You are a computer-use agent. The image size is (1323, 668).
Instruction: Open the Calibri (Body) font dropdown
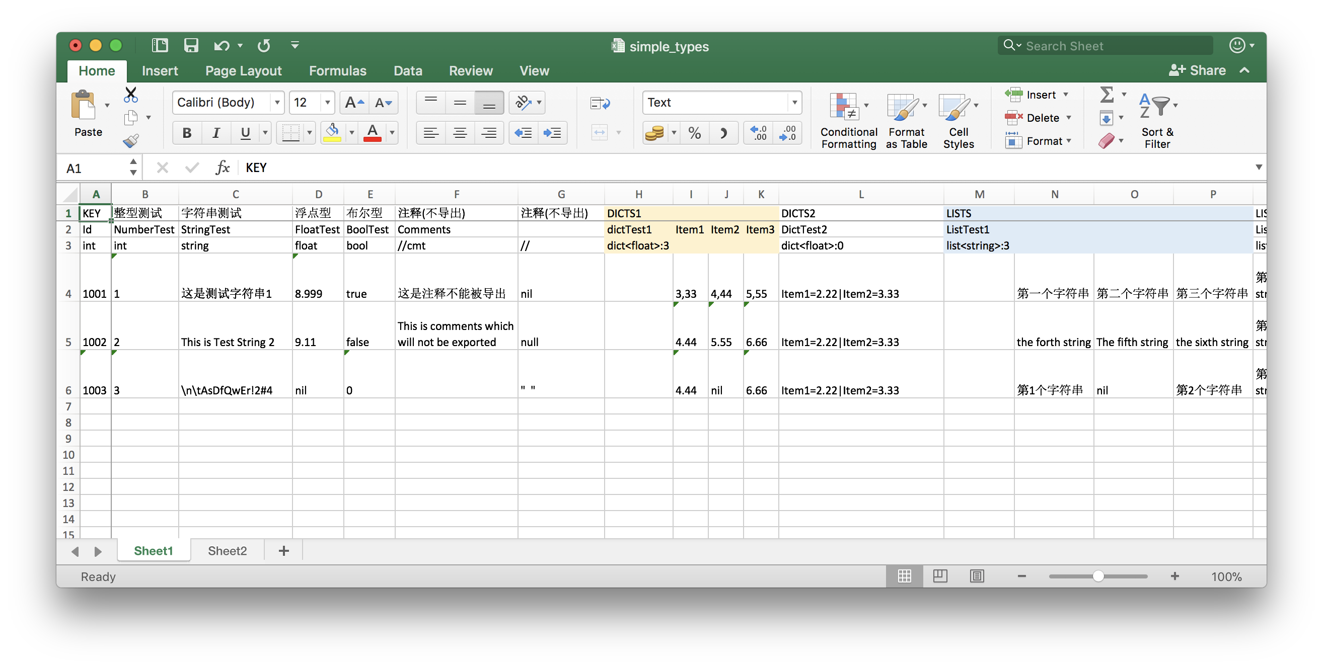coord(277,103)
